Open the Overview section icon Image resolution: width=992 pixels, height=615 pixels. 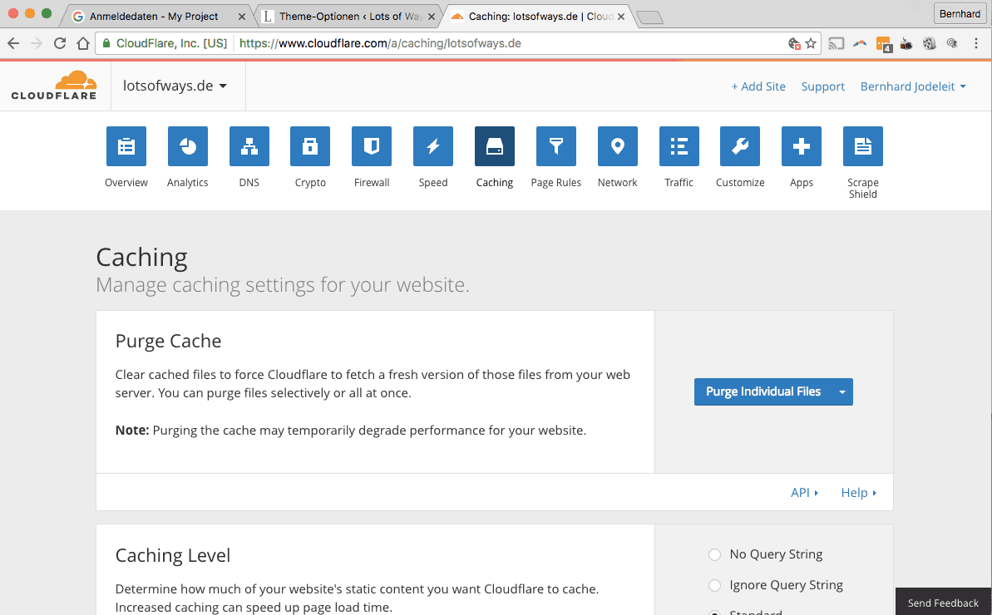(126, 146)
